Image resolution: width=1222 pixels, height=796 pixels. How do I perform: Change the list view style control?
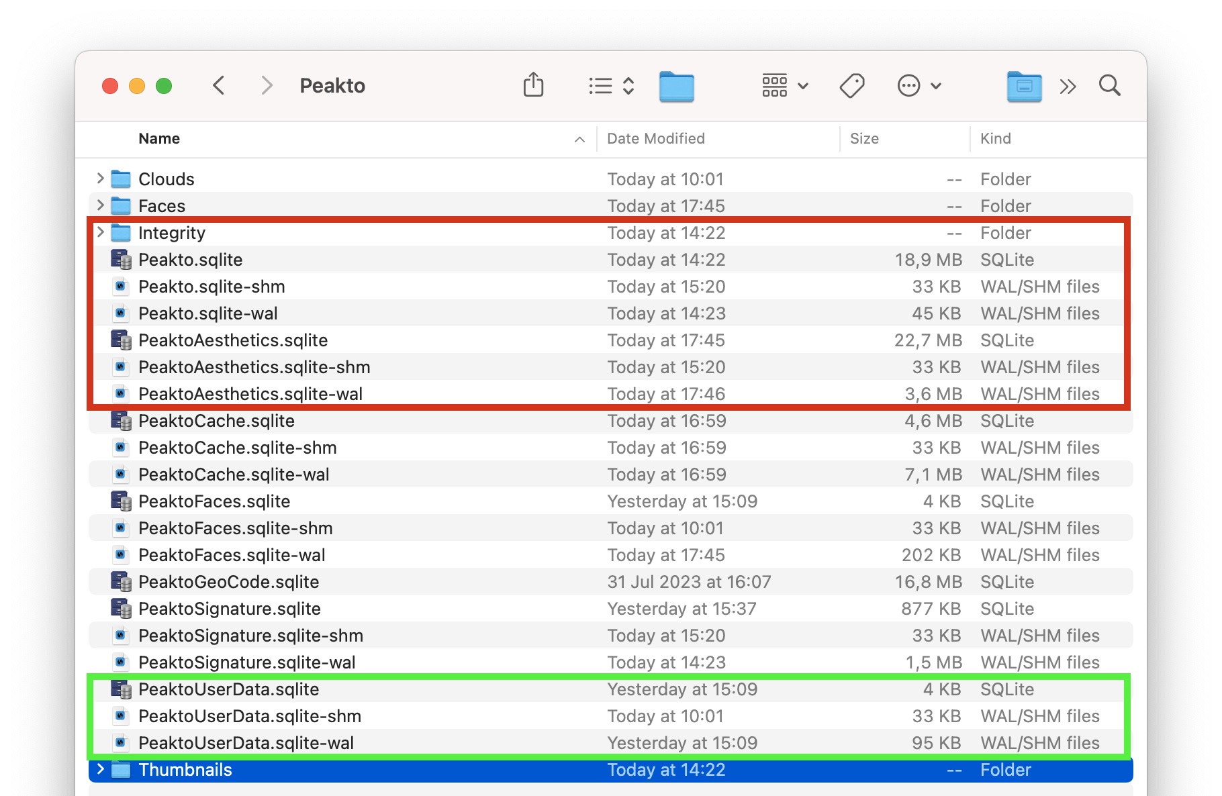tap(611, 86)
